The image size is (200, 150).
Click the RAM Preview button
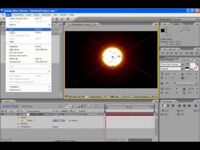click(x=197, y=53)
